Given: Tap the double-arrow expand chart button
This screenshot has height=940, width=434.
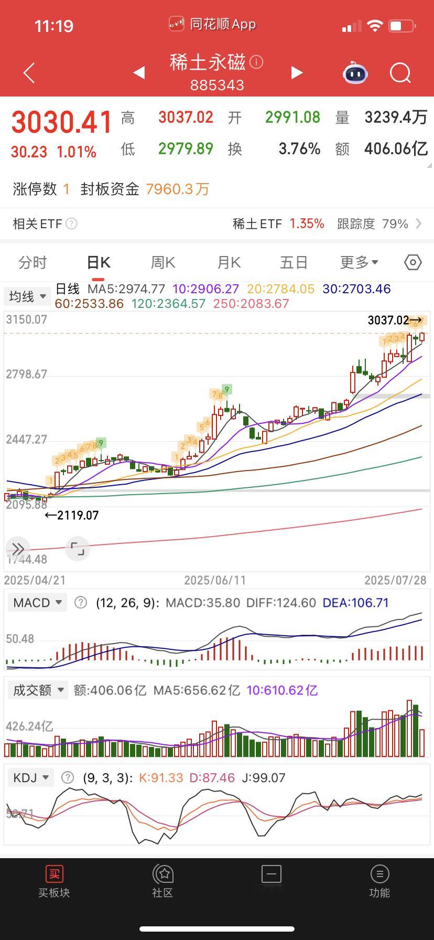Looking at the screenshot, I should pos(17,549).
